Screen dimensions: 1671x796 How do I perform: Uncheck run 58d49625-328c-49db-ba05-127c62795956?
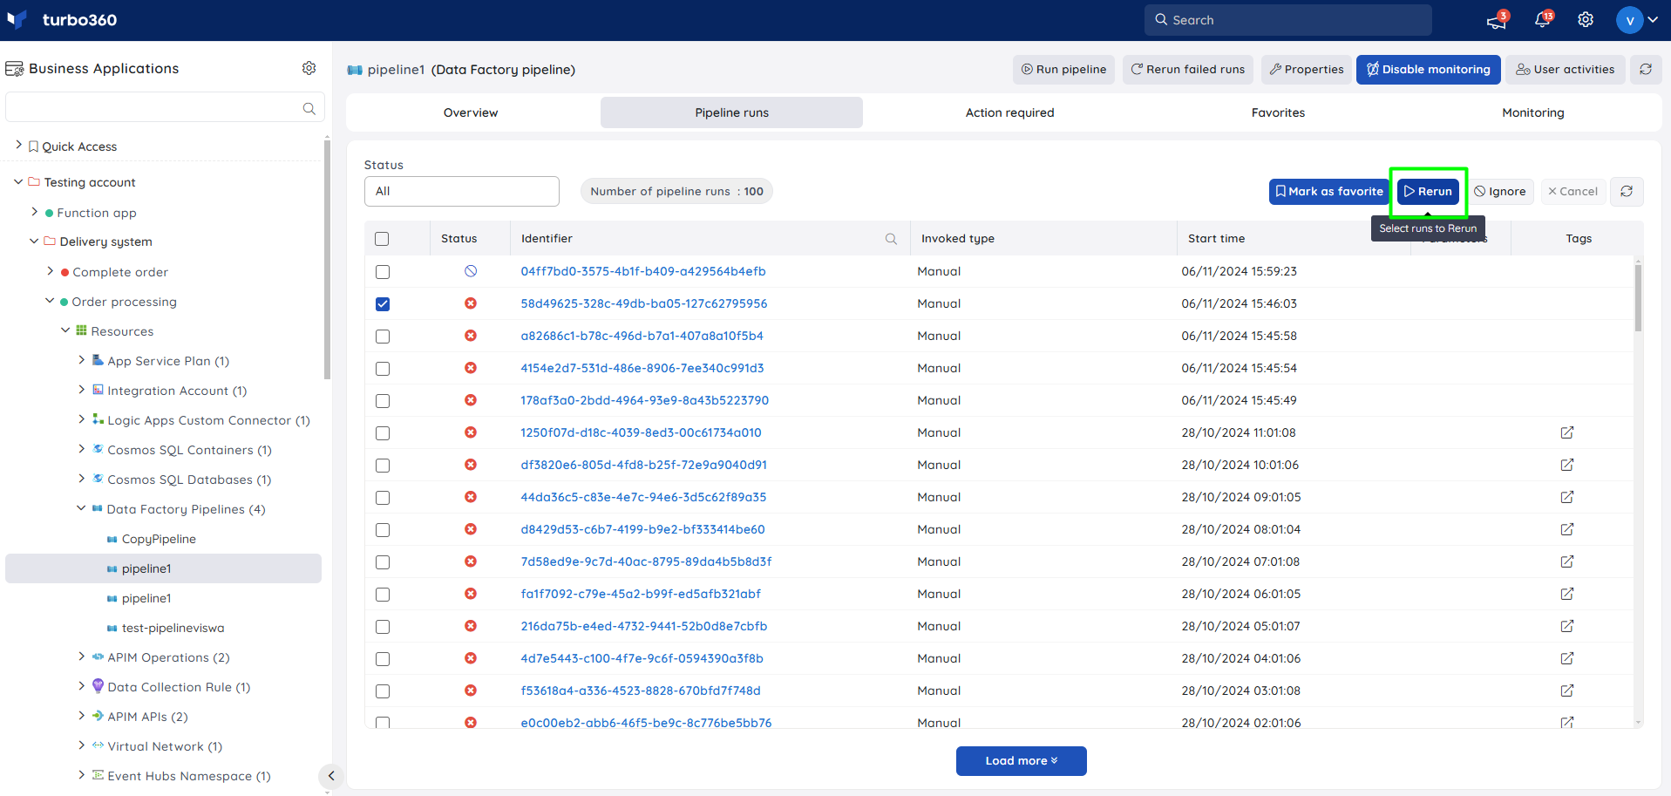383,304
